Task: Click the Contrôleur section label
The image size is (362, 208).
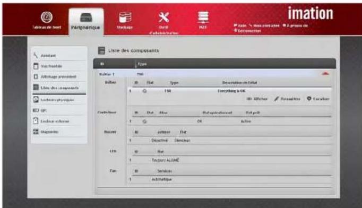Action: pos(107,112)
